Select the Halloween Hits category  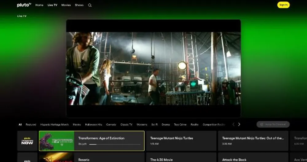(x=93, y=124)
